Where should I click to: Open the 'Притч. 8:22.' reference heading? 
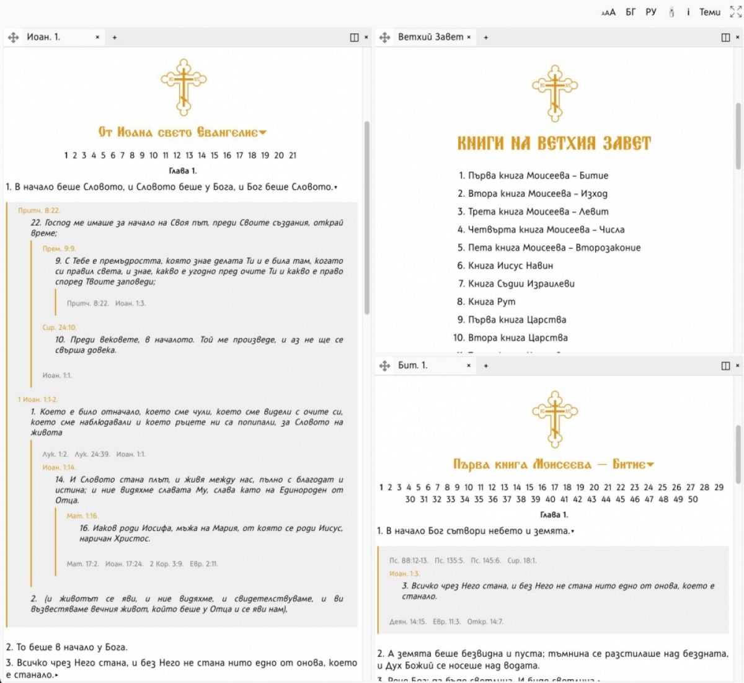(x=39, y=210)
